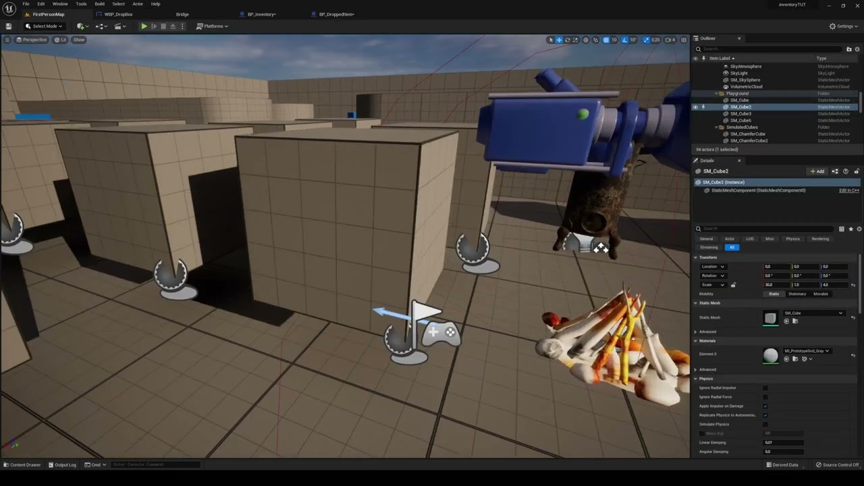Collapse the SimulatedCubes folder

(x=716, y=127)
